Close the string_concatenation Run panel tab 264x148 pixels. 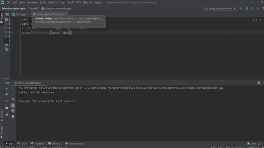coord(43,83)
